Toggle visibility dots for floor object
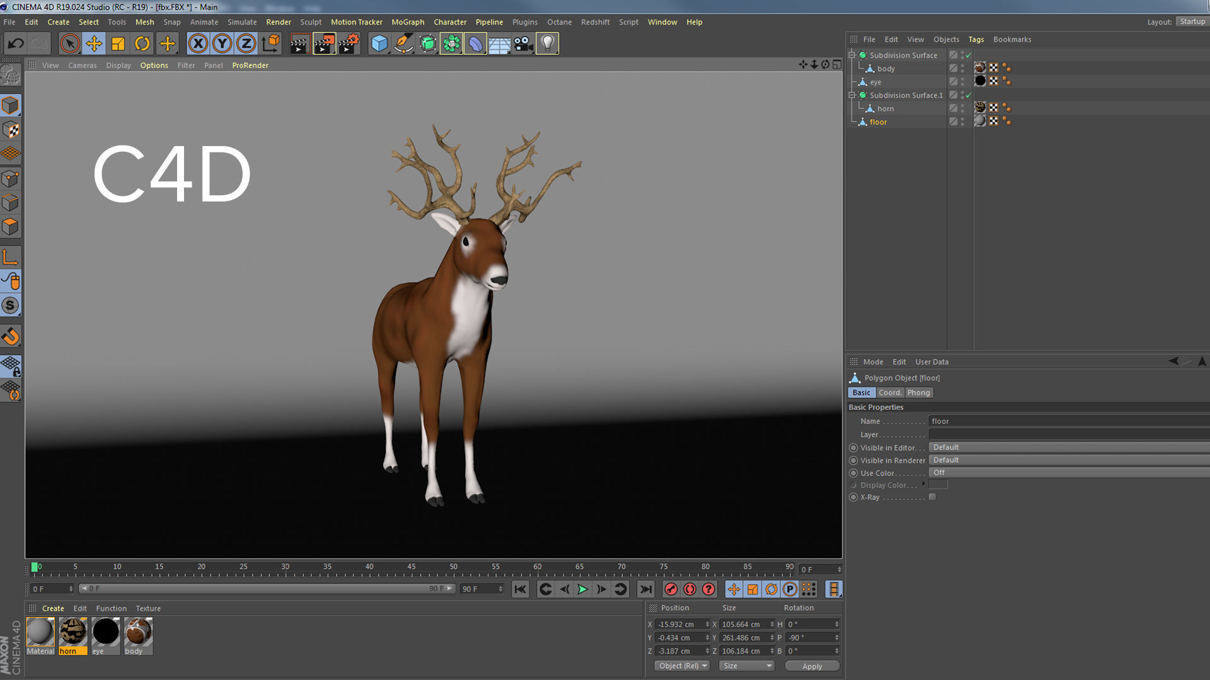The height and width of the screenshot is (680, 1210). 962,122
